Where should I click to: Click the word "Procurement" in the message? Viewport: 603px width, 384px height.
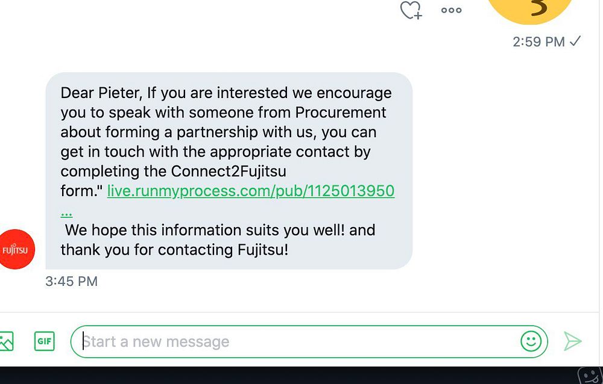click(340, 113)
